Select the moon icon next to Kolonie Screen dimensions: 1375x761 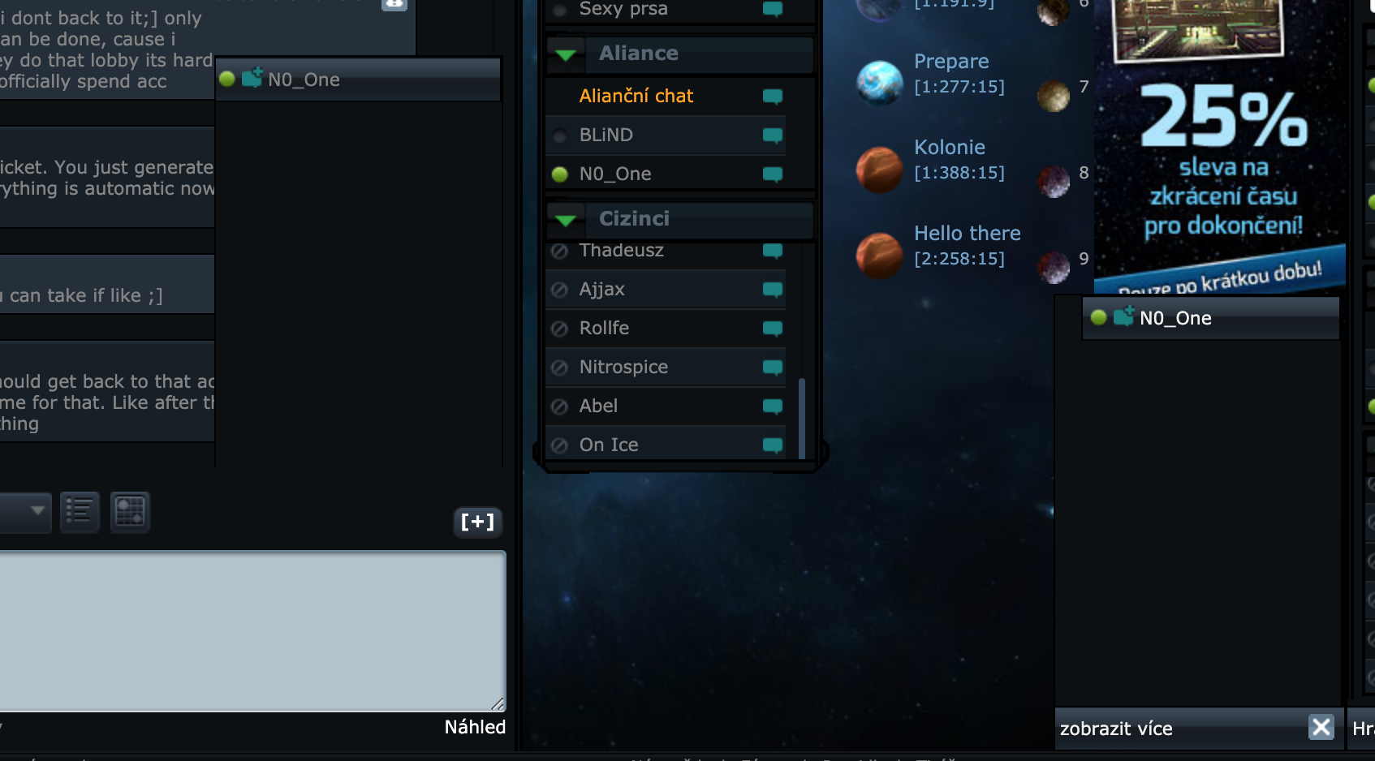[1054, 181]
